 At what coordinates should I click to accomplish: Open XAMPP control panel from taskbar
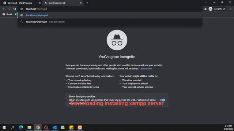pos(80,127)
